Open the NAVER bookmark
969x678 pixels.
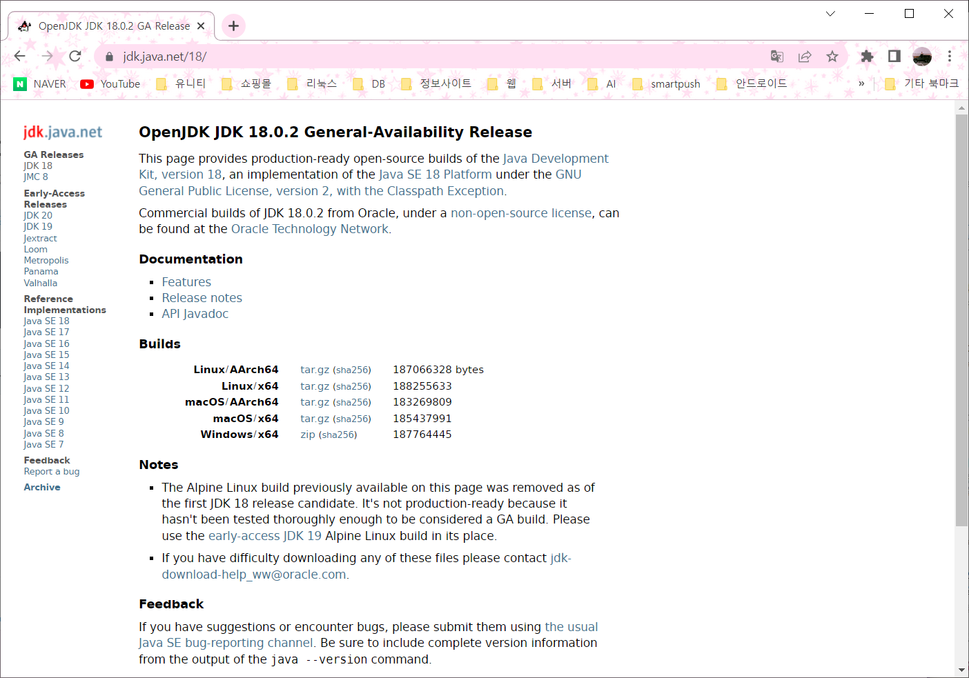[x=40, y=83]
